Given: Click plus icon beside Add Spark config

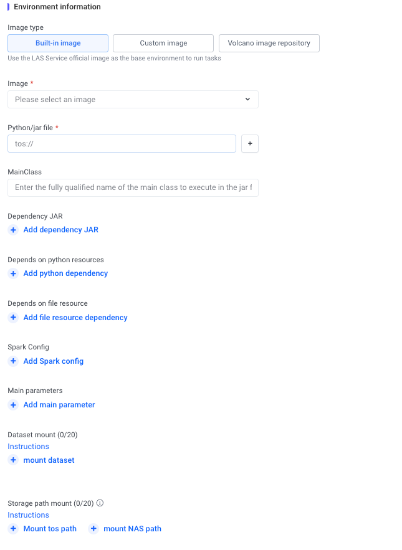Looking at the screenshot, I should [x=13, y=361].
